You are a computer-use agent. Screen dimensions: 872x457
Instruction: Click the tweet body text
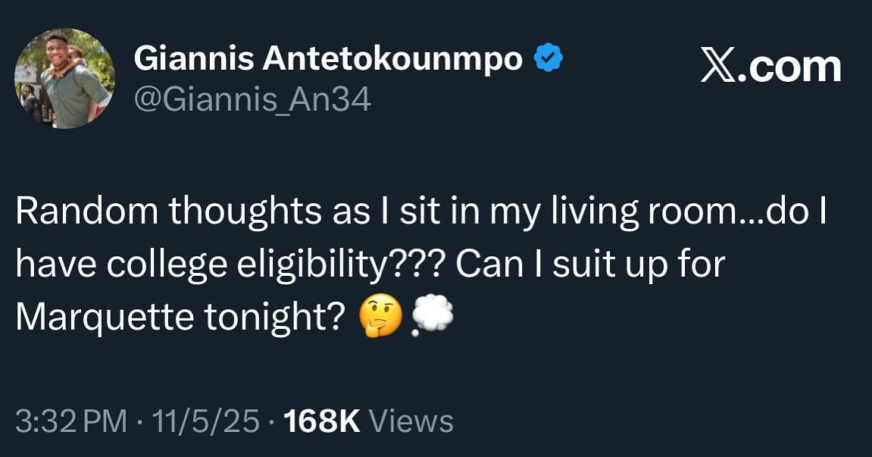(x=379, y=264)
